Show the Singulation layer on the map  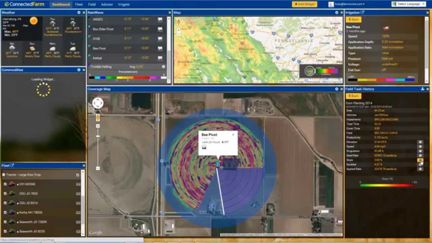pos(420,151)
